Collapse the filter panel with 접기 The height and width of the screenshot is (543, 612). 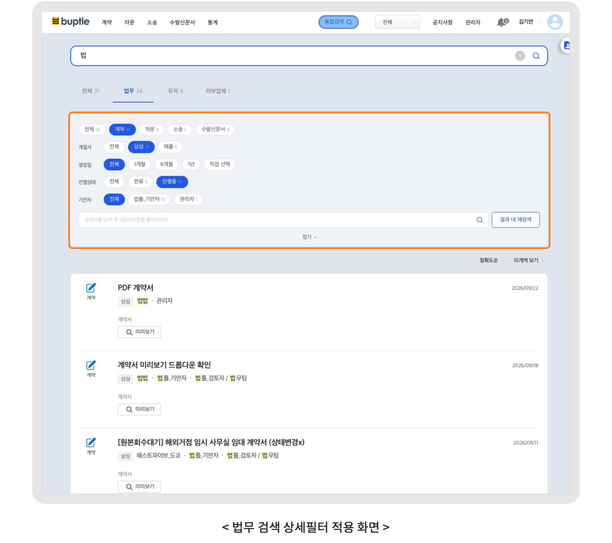click(309, 237)
